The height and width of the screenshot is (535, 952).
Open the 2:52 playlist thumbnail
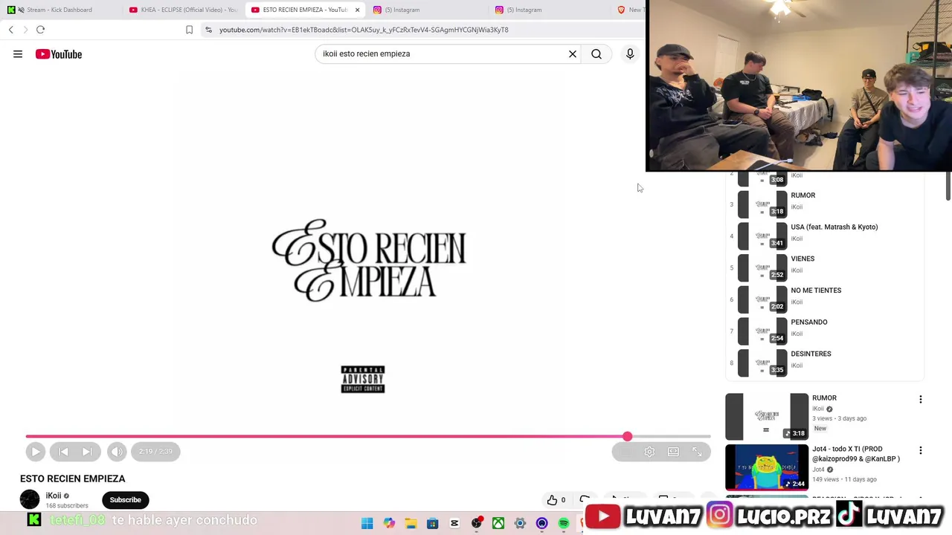762,267
